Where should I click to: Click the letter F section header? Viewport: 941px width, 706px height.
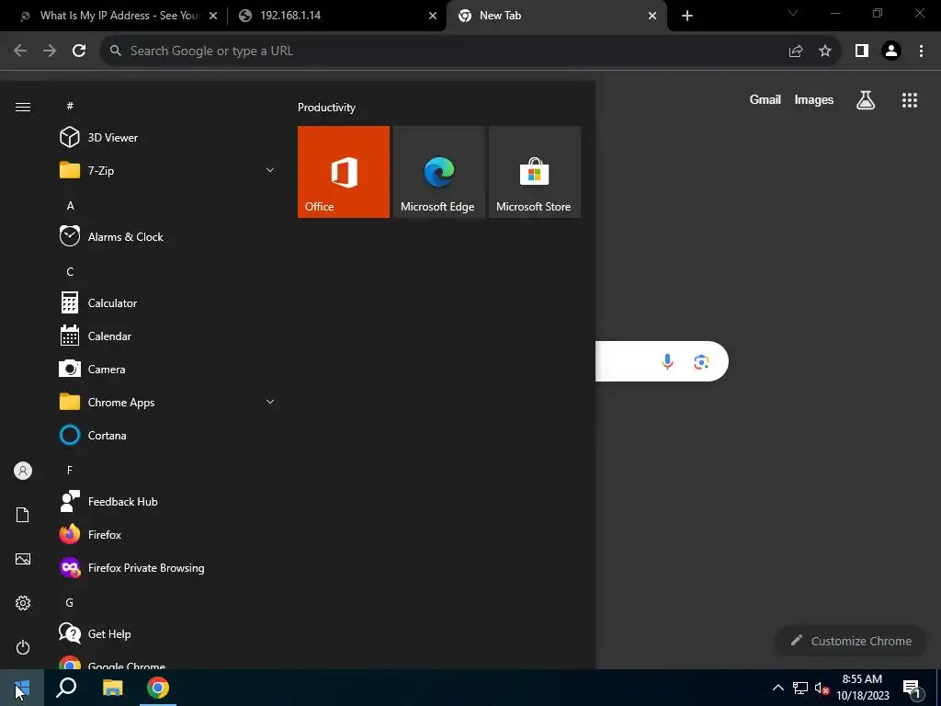coord(70,470)
